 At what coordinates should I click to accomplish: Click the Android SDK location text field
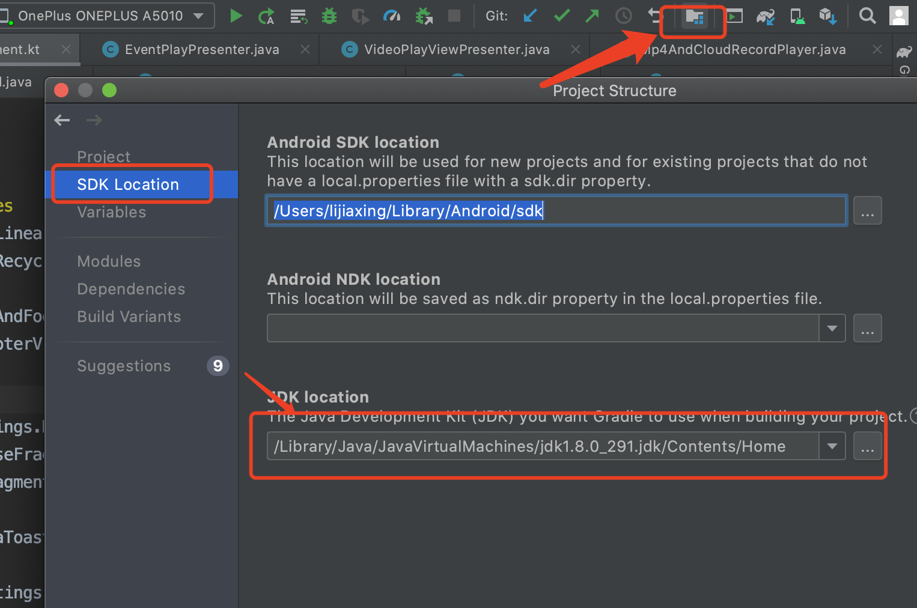[541, 210]
